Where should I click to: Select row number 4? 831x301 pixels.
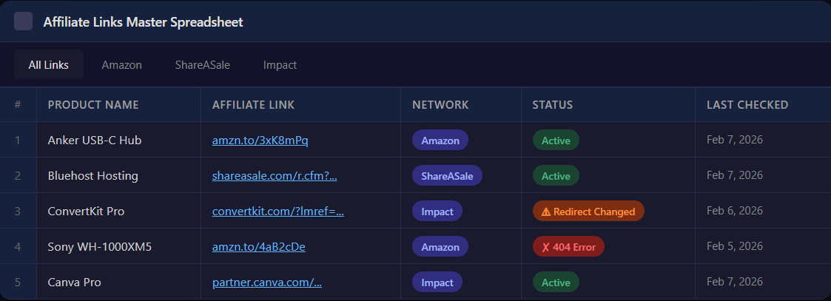click(x=18, y=246)
